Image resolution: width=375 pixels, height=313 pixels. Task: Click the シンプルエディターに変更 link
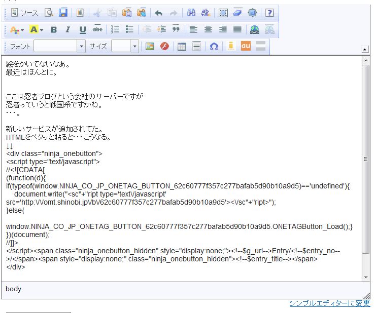(330, 303)
